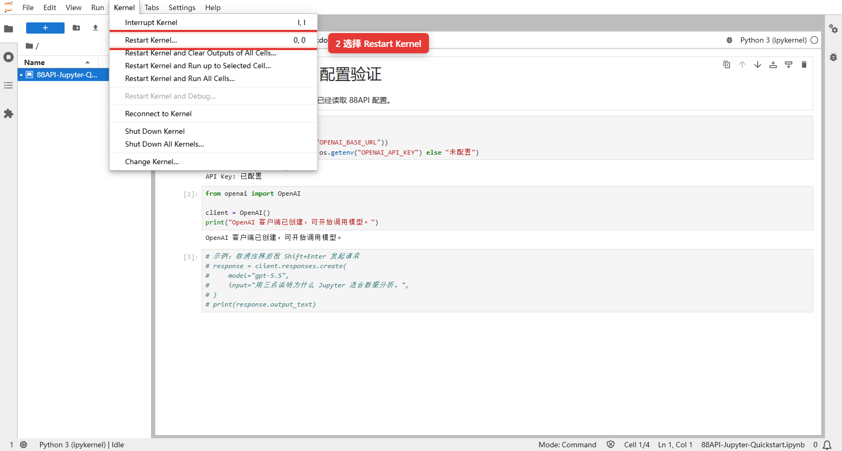Click terminal count "1" in status bar
This screenshot has width=842, height=451.
coord(11,445)
